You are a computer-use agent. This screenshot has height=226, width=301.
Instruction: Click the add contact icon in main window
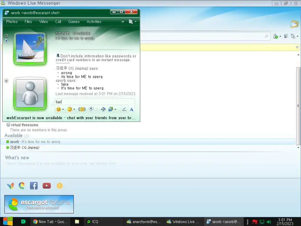tap(276, 36)
